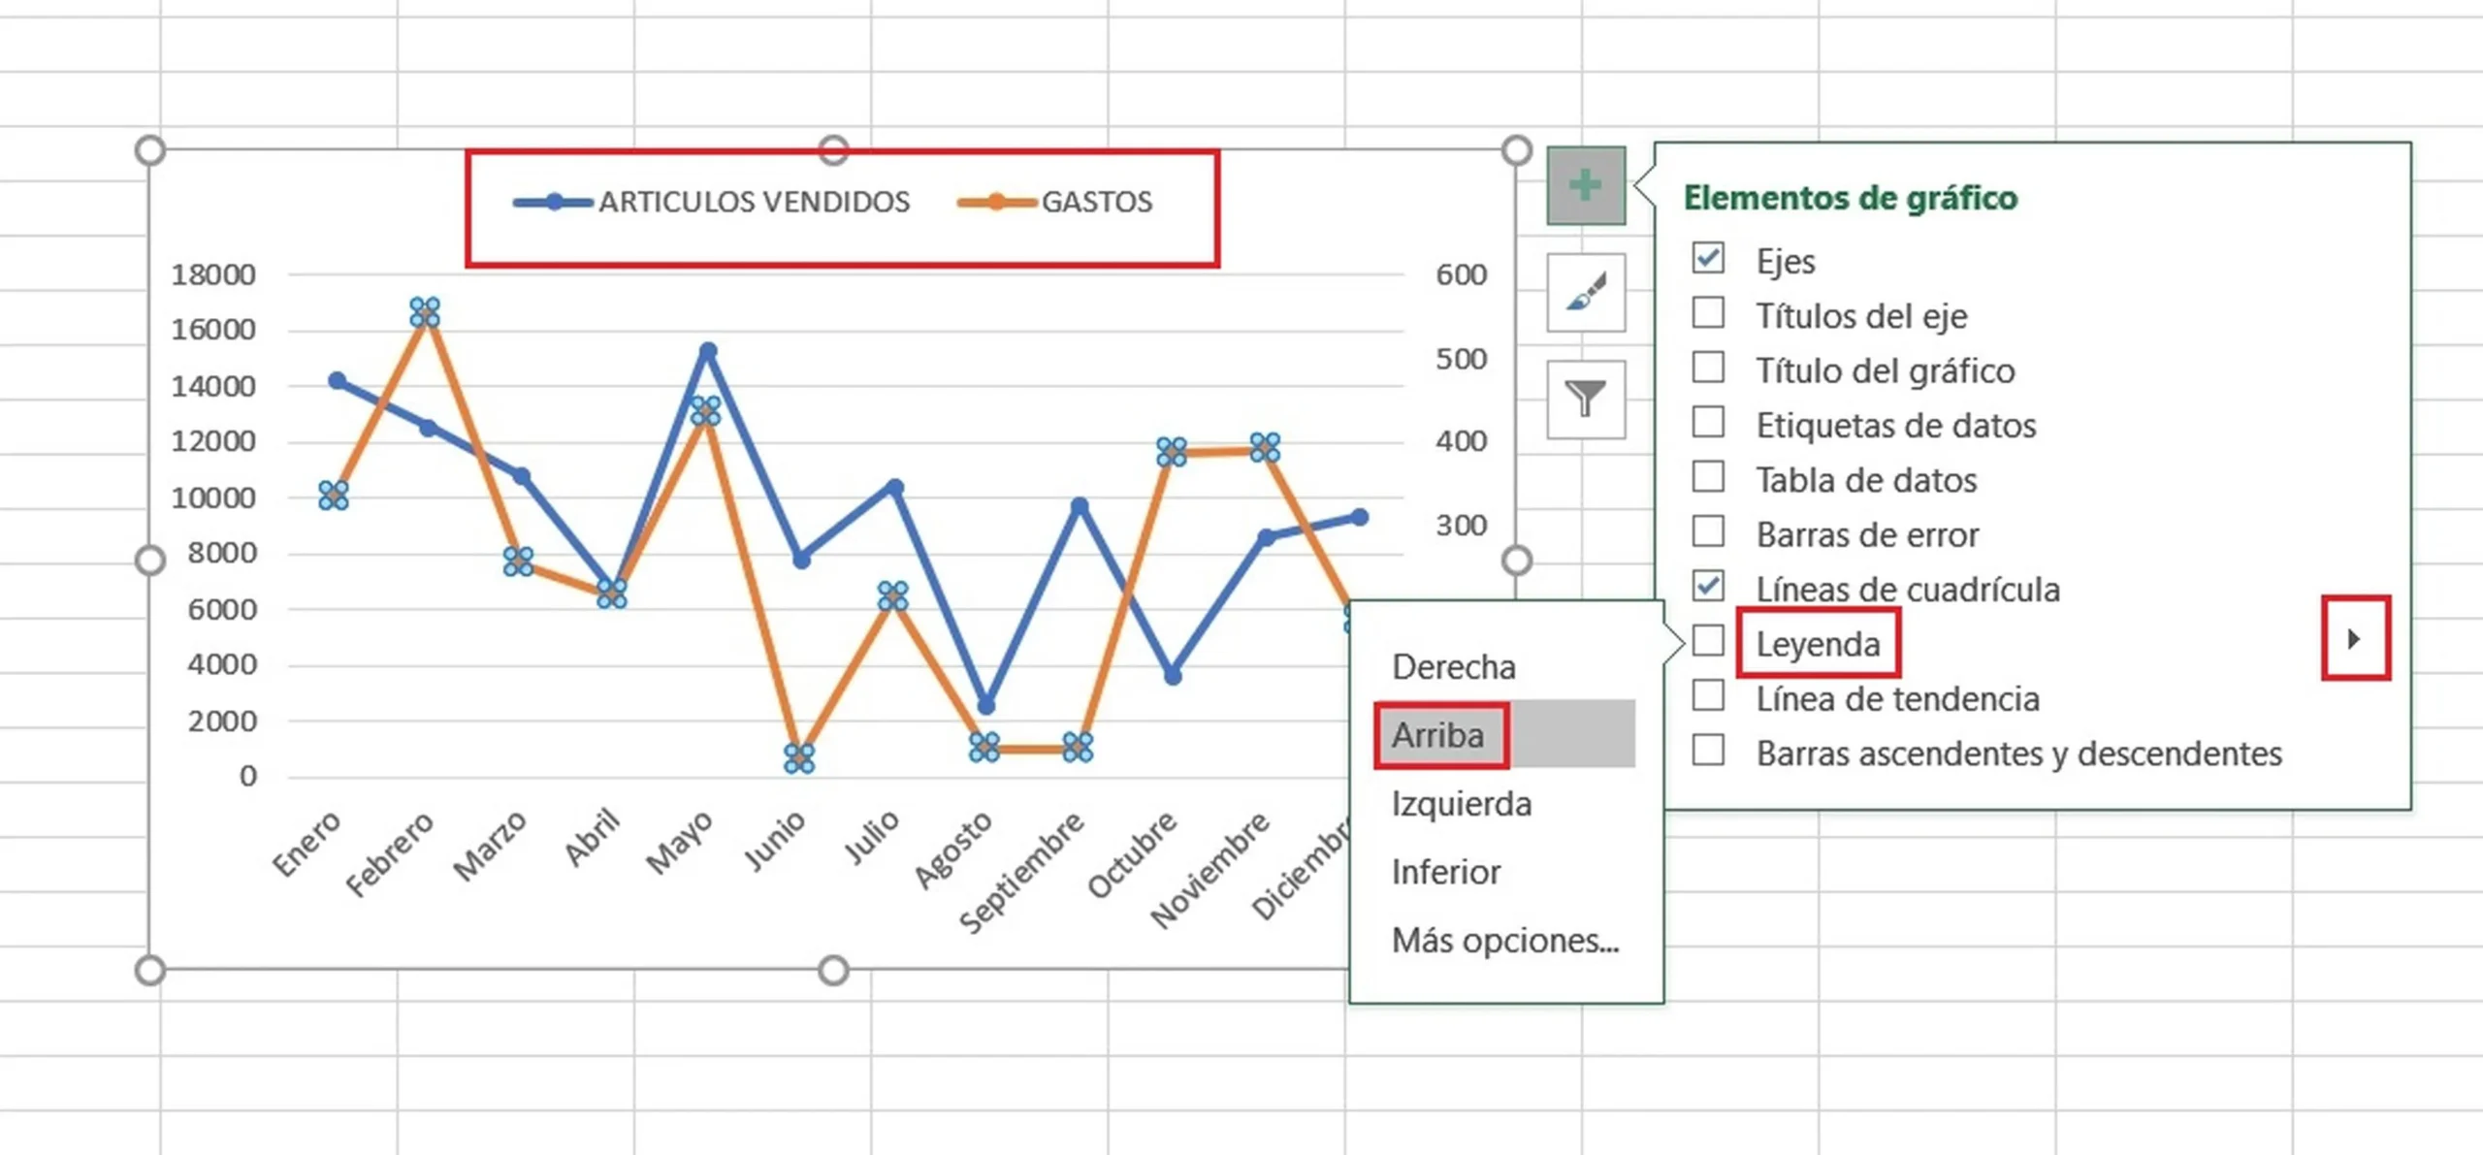Select the GASTOS legend entry
Image resolution: width=2483 pixels, height=1155 pixels.
[1097, 202]
